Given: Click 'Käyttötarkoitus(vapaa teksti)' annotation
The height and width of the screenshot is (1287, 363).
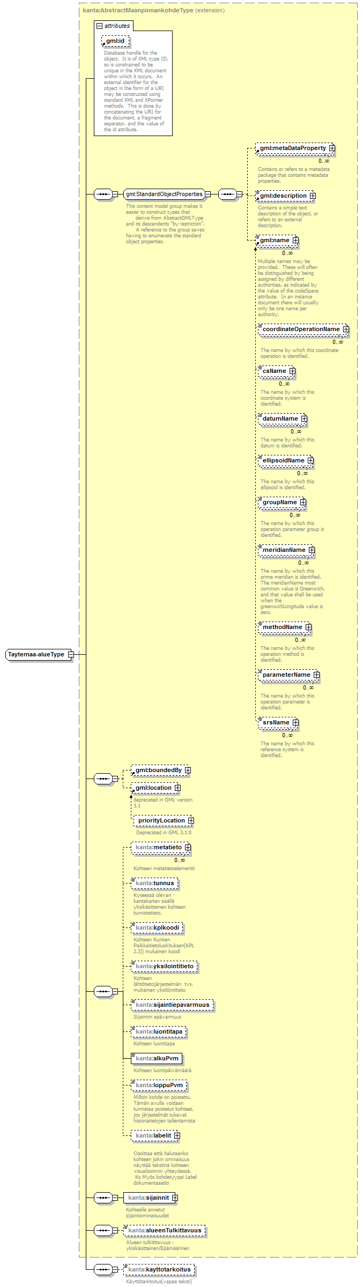Looking at the screenshot, I should pyautogui.click(x=159, y=1281).
